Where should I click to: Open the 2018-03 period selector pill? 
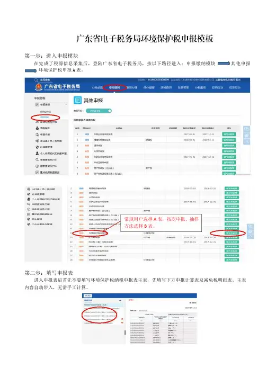click(x=99, y=111)
